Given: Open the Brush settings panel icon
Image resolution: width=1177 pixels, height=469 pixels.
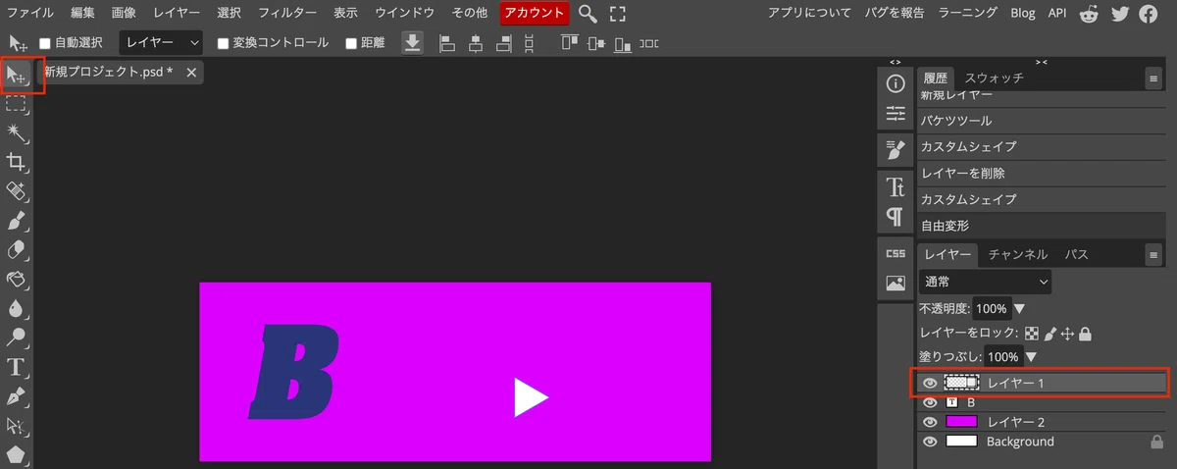Looking at the screenshot, I should tap(896, 149).
